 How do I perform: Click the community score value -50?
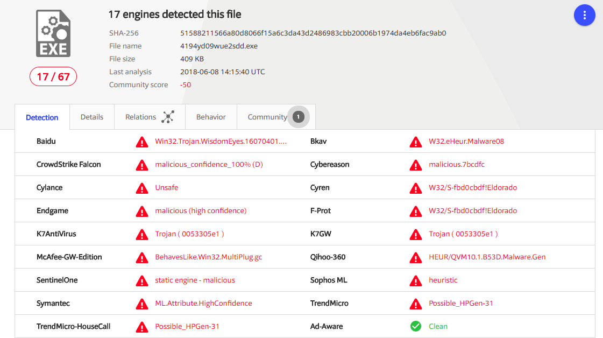click(x=186, y=84)
